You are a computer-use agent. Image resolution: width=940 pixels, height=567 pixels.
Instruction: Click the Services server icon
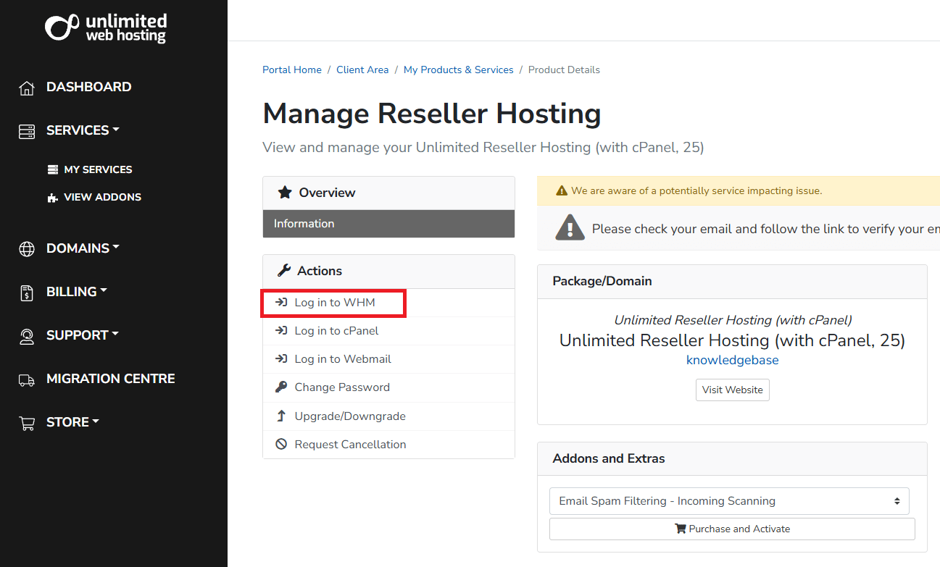click(27, 132)
